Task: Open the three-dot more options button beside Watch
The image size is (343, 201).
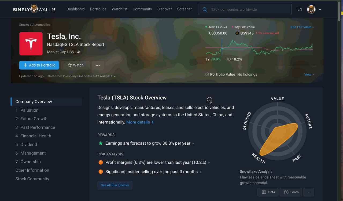Action: [98, 65]
